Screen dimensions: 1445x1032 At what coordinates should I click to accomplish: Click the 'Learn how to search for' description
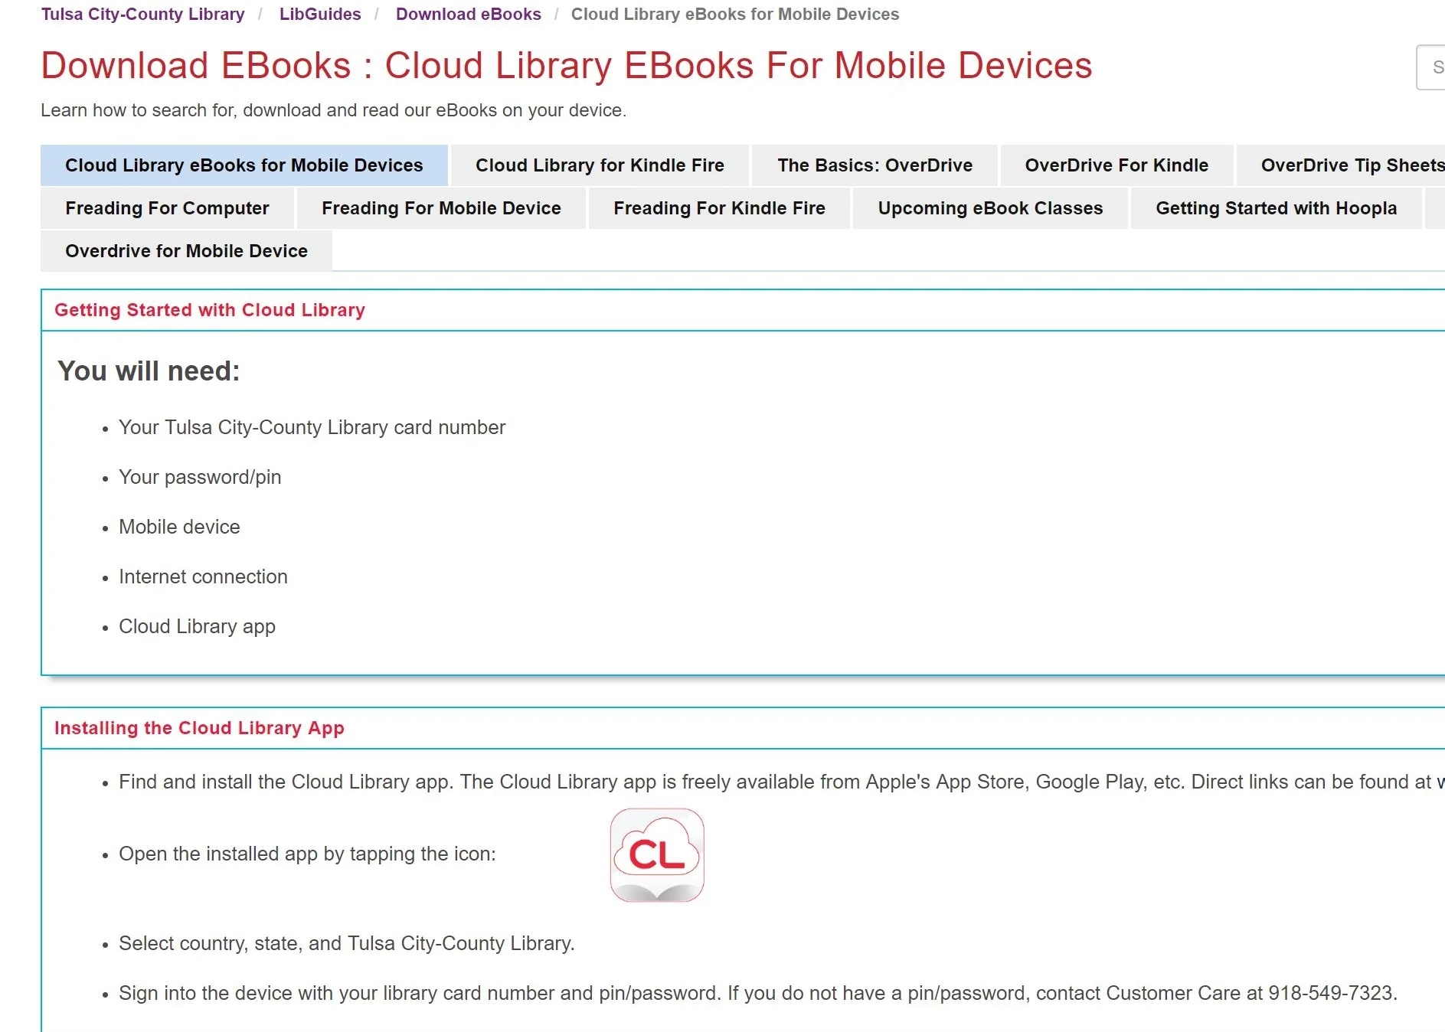(x=333, y=110)
